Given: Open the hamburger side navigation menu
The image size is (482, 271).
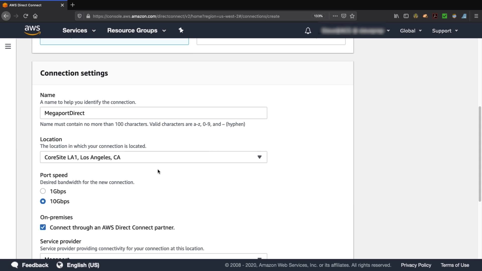Looking at the screenshot, I should pyautogui.click(x=8, y=46).
